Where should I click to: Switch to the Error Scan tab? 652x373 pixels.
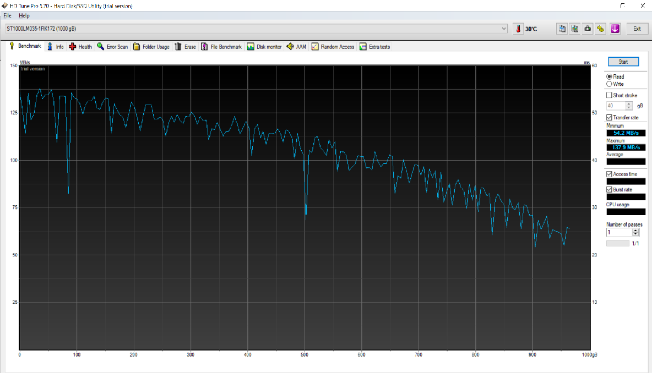click(112, 47)
